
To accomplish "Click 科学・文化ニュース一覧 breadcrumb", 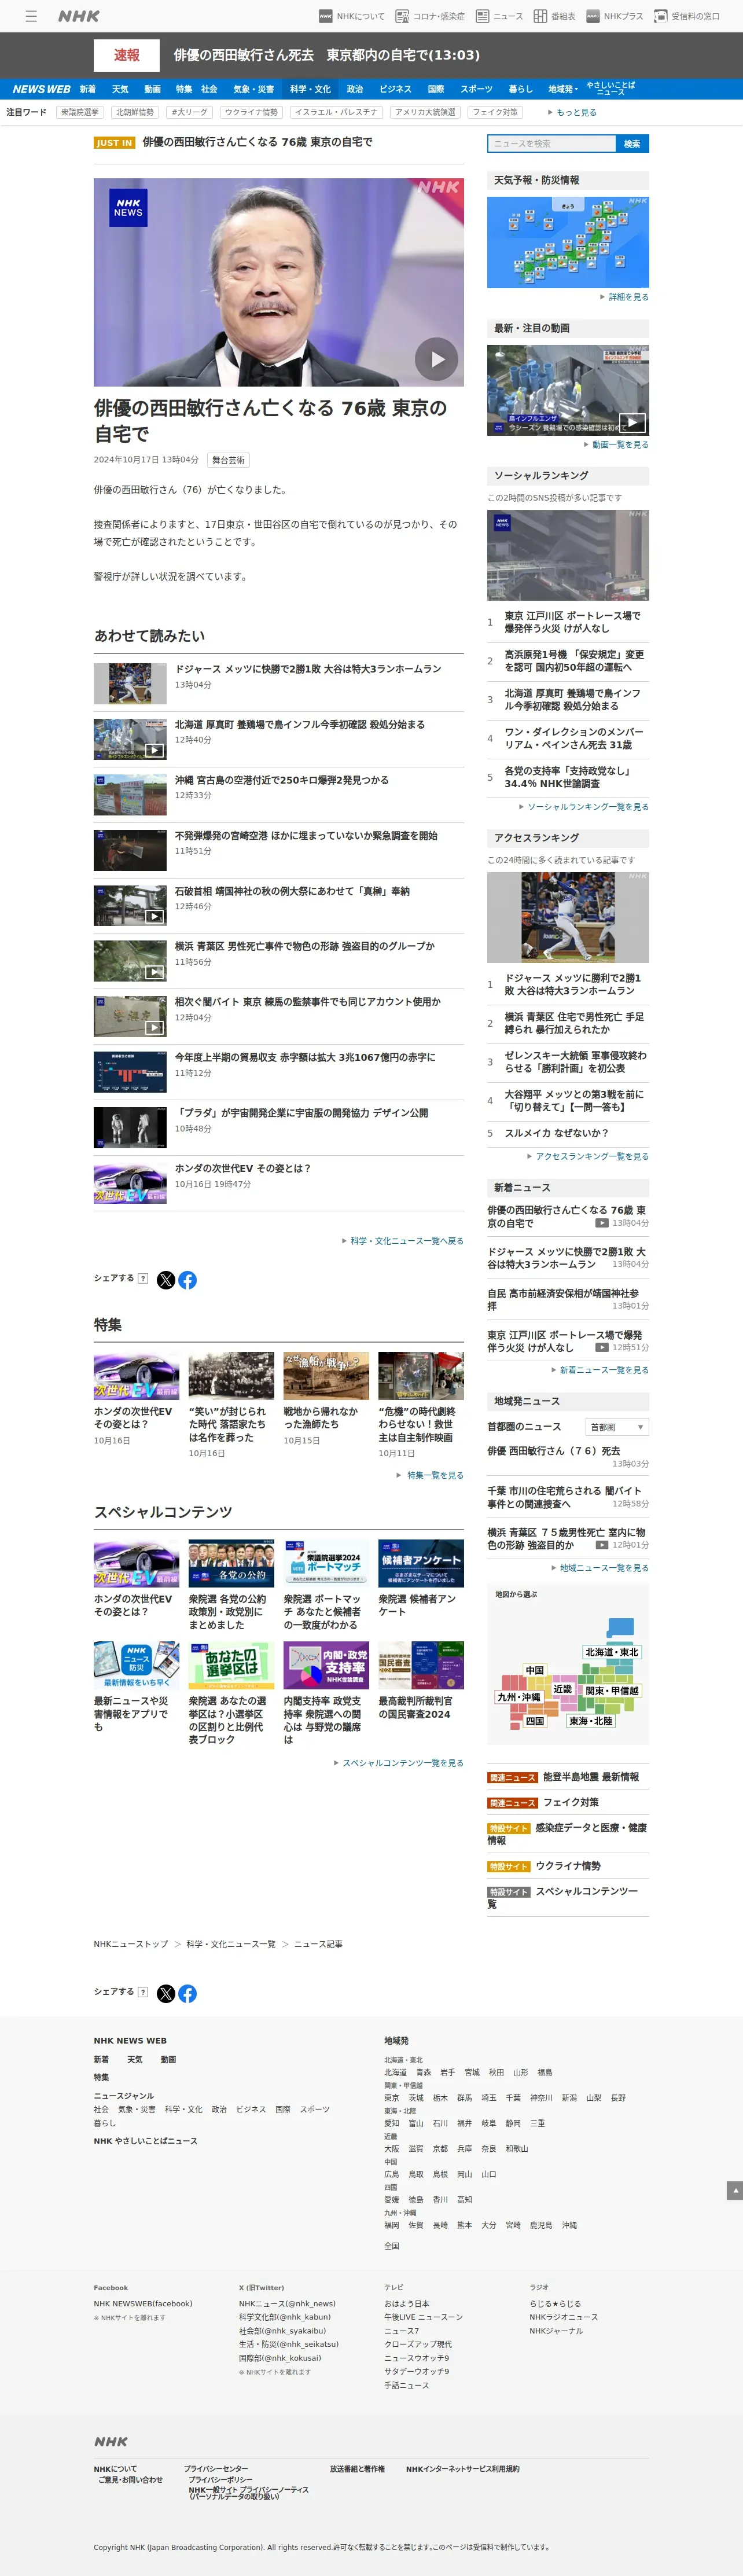I will click(x=231, y=1944).
